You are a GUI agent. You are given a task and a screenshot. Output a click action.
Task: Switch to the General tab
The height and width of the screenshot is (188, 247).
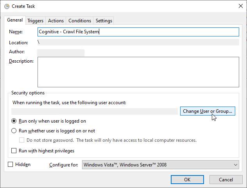pos(15,20)
